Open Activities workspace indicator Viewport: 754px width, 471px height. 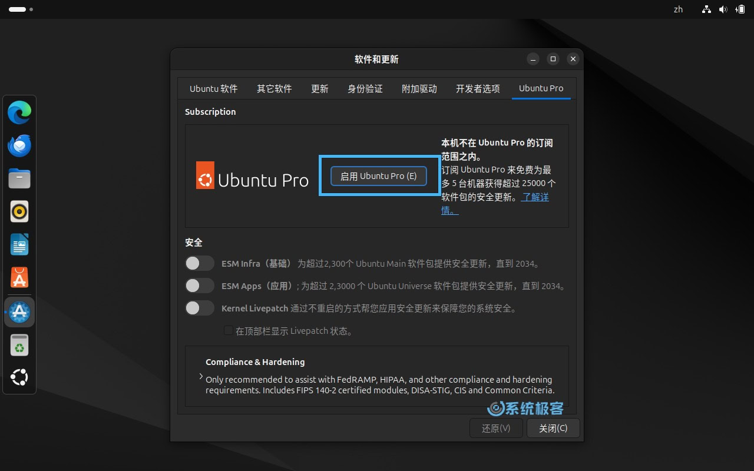point(21,9)
